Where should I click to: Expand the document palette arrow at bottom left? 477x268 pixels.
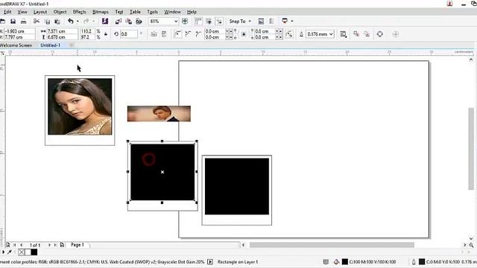tap(3, 252)
